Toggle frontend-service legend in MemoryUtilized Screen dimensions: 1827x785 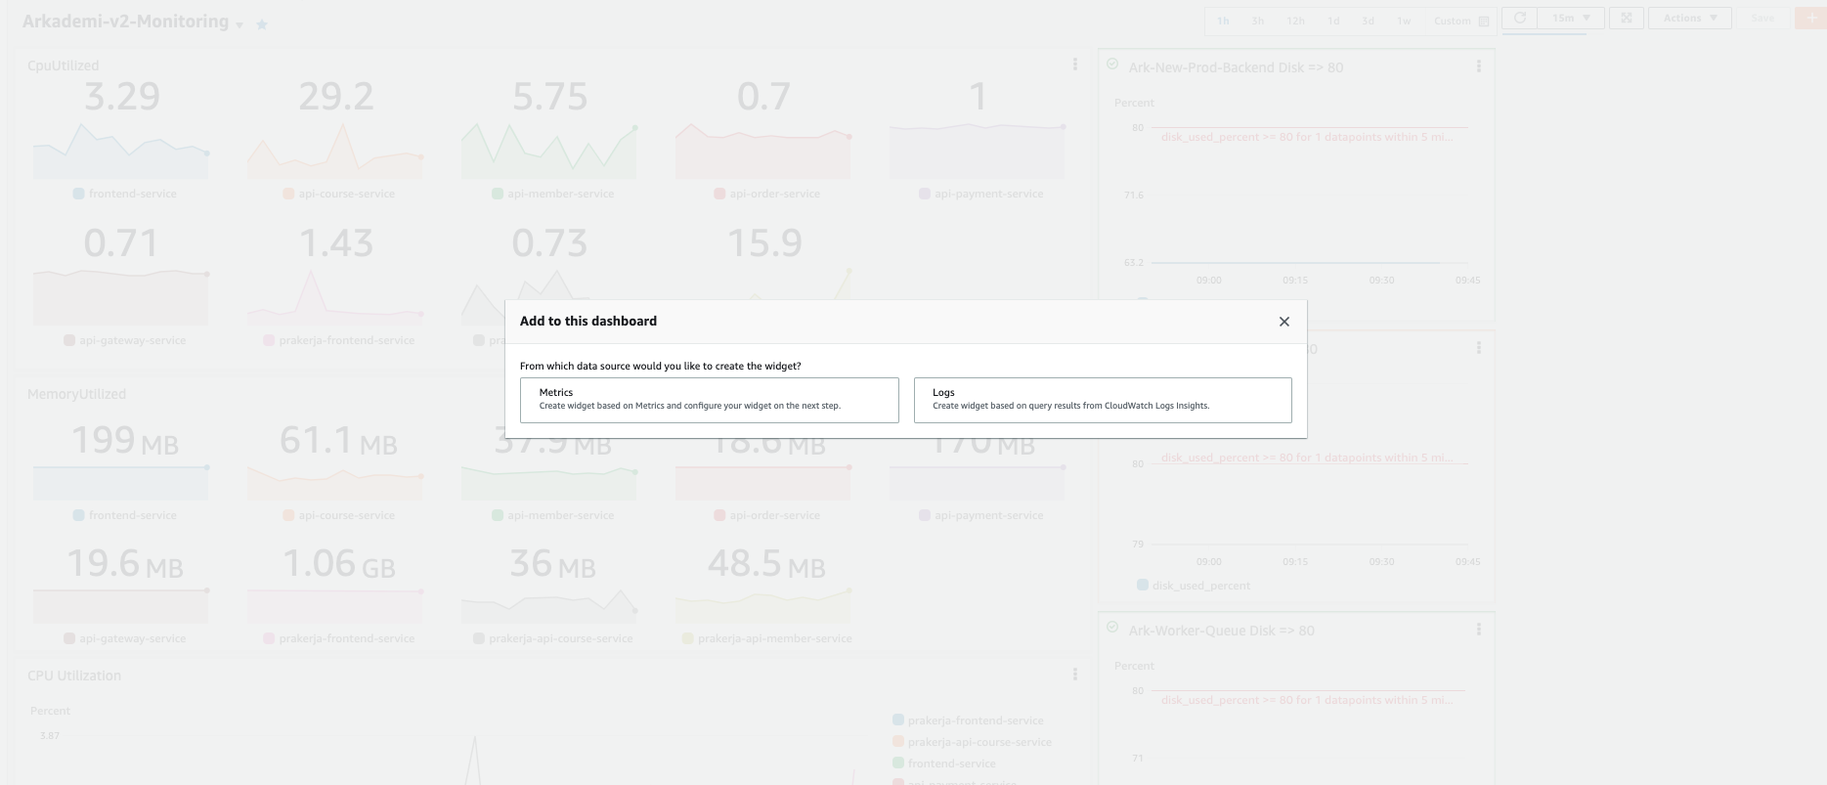pos(125,515)
